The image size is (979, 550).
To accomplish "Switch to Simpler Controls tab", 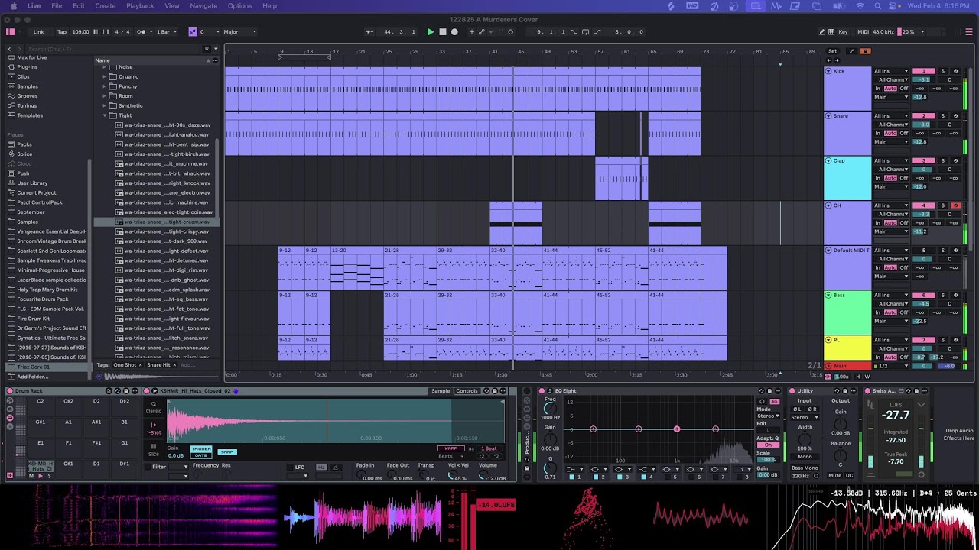I will tap(467, 391).
